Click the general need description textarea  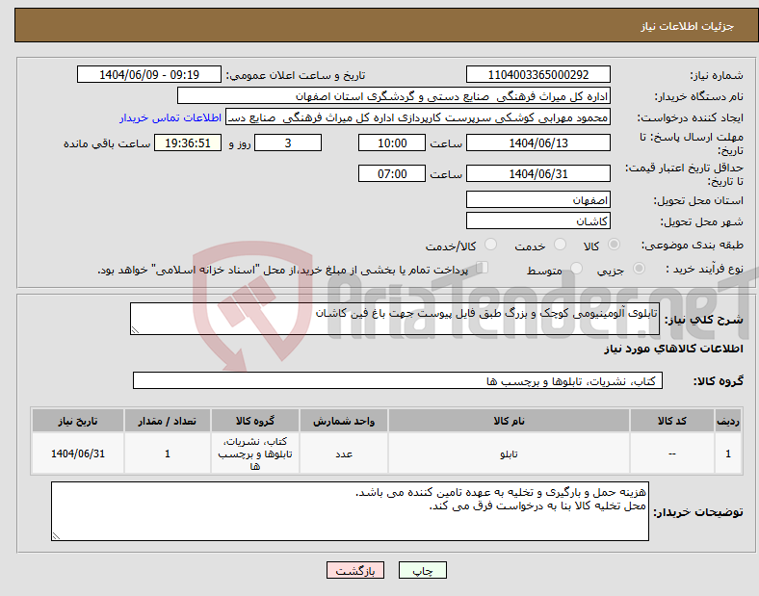(395, 319)
